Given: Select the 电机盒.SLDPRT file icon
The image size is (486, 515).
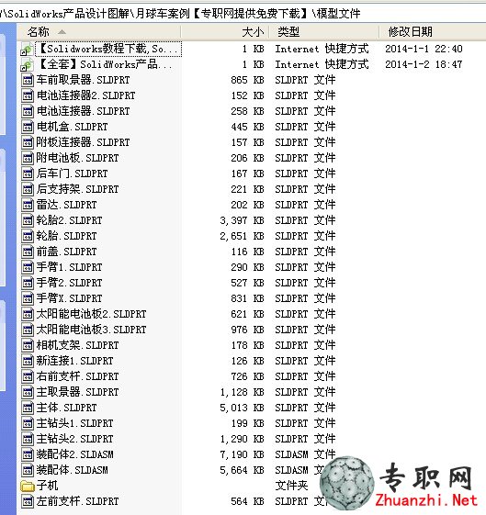Looking at the screenshot, I should click(28, 127).
